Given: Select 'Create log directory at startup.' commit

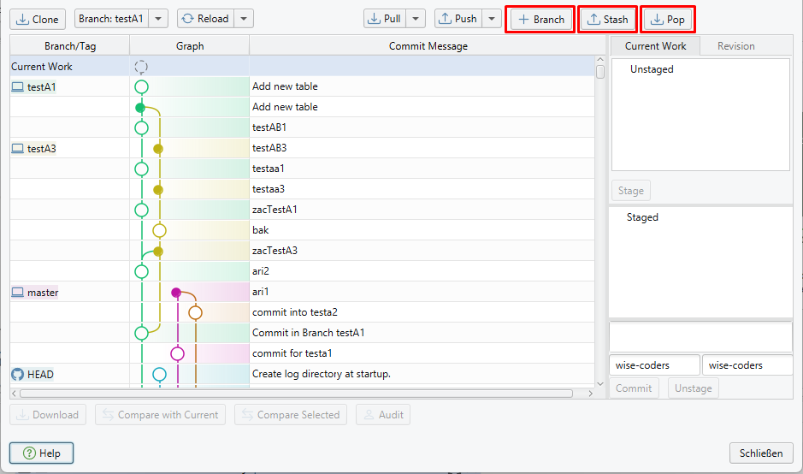Looking at the screenshot, I should click(x=321, y=374).
